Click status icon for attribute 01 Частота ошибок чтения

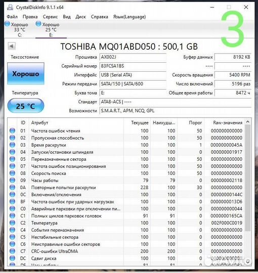click(12, 130)
